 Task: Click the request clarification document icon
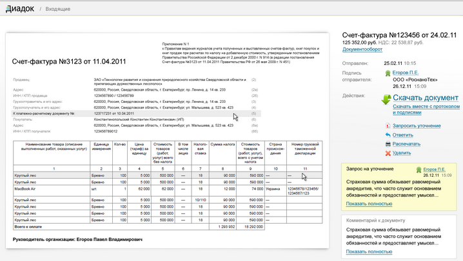pyautogui.click(x=388, y=125)
